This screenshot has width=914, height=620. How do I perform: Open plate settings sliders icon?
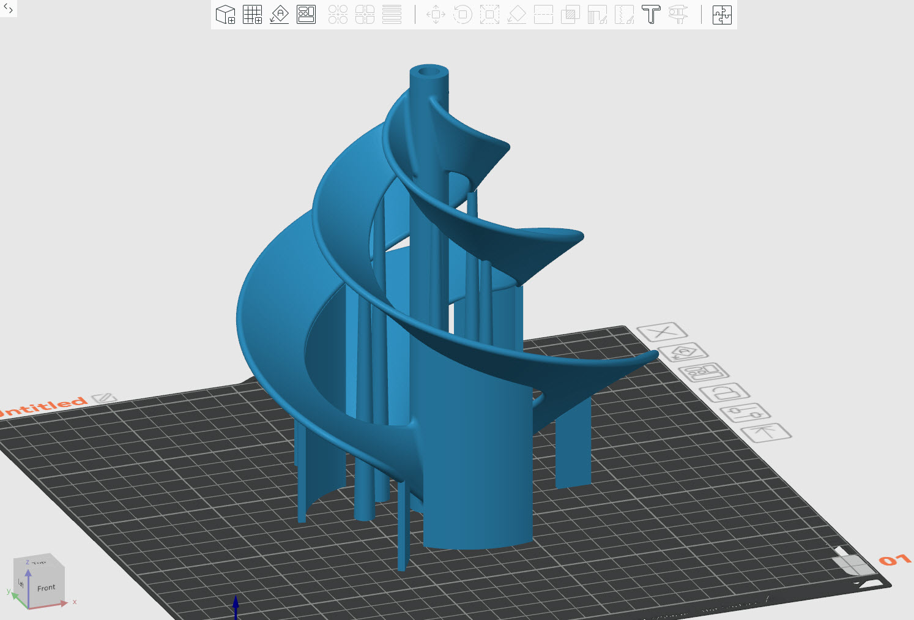pos(745,413)
